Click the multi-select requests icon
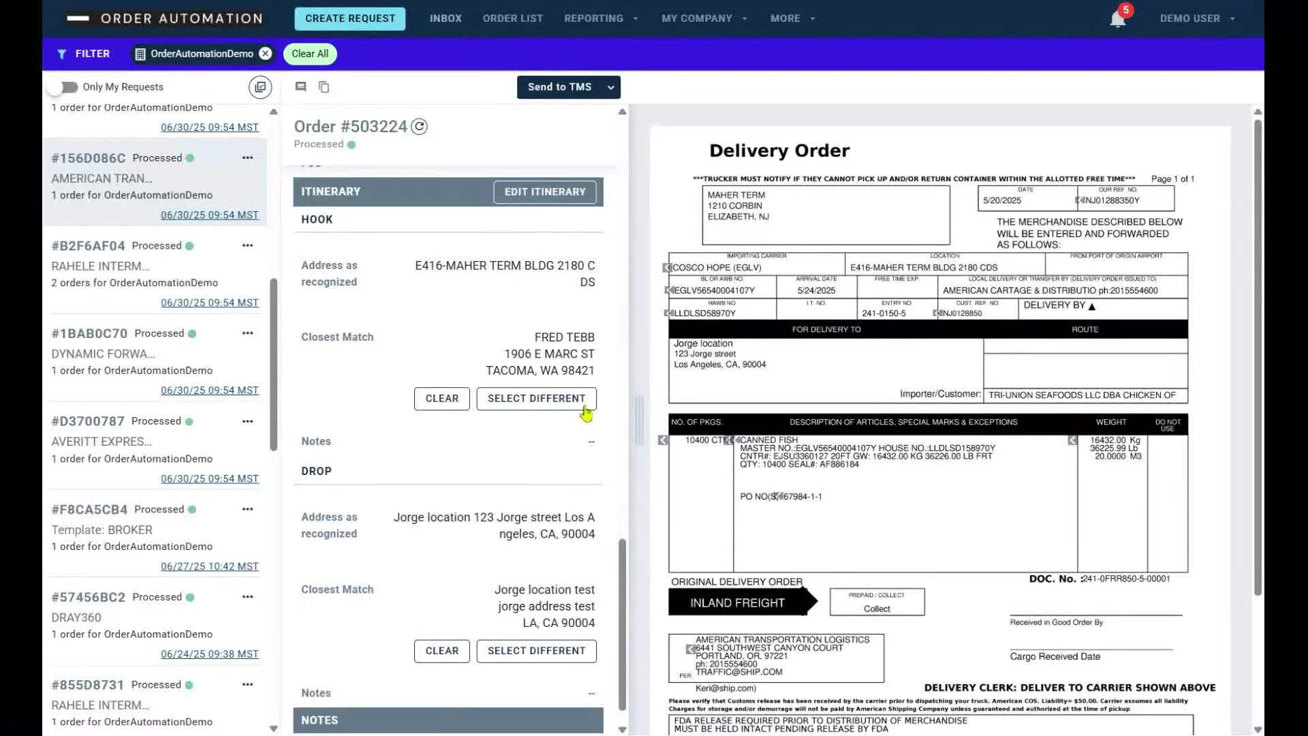Viewport: 1308px width, 736px height. click(x=260, y=87)
